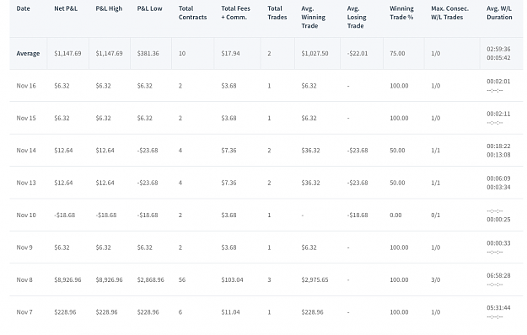
Task: Click Avg. Losing Trade column header
Action: (357, 17)
